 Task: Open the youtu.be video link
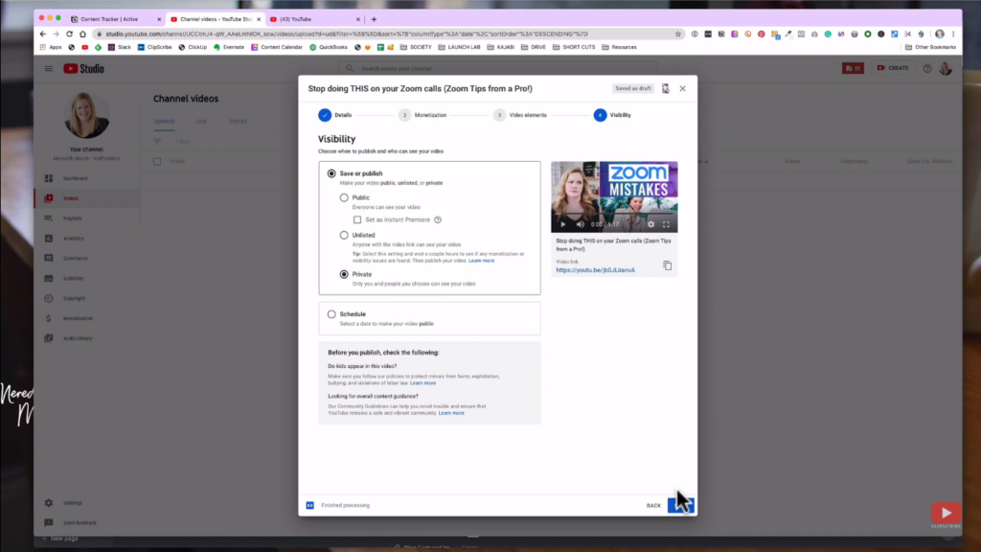point(596,270)
